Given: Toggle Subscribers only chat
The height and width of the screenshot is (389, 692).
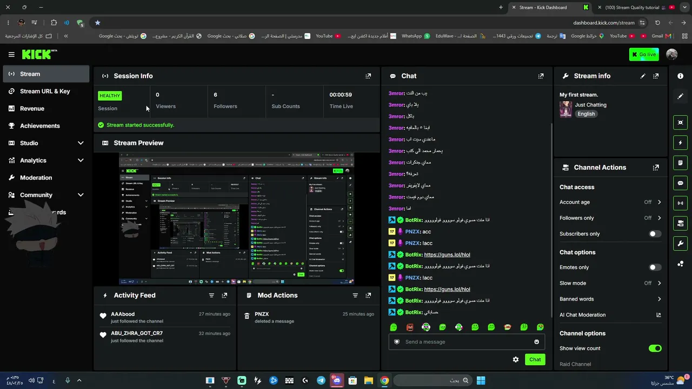Looking at the screenshot, I should tap(655, 234).
